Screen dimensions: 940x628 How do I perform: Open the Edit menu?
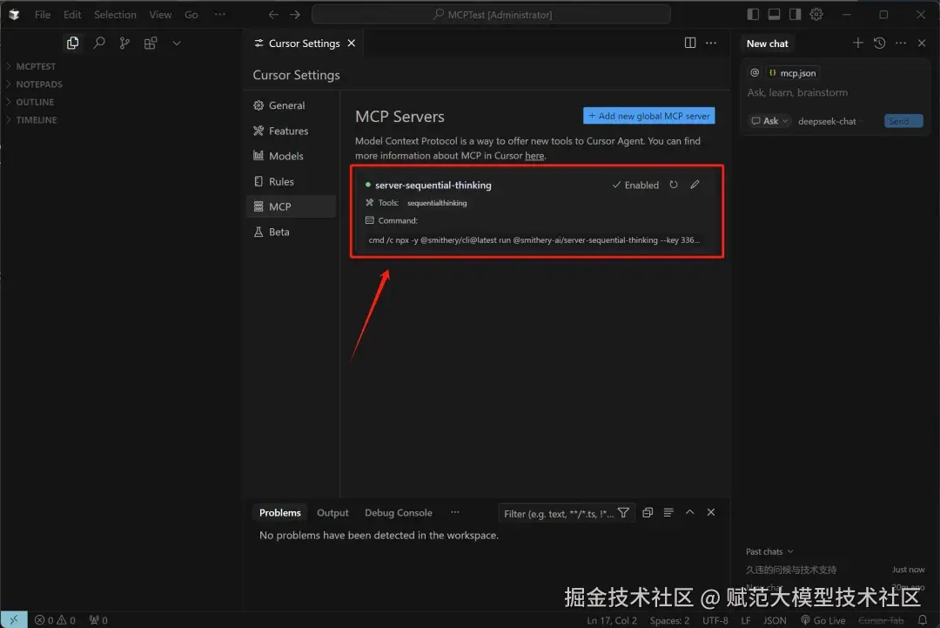[x=72, y=15]
